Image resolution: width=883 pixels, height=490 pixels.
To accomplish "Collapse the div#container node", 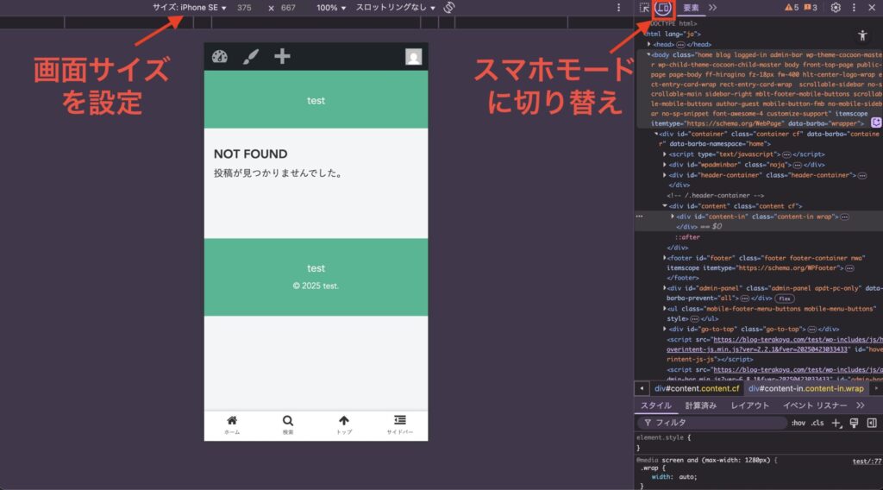I will click(656, 134).
